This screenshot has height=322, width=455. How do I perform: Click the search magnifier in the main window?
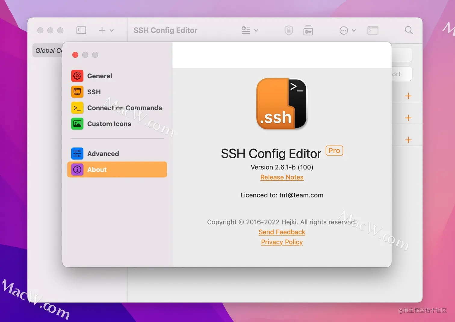point(409,30)
